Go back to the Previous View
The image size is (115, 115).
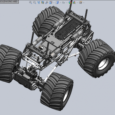tap(39, 3)
